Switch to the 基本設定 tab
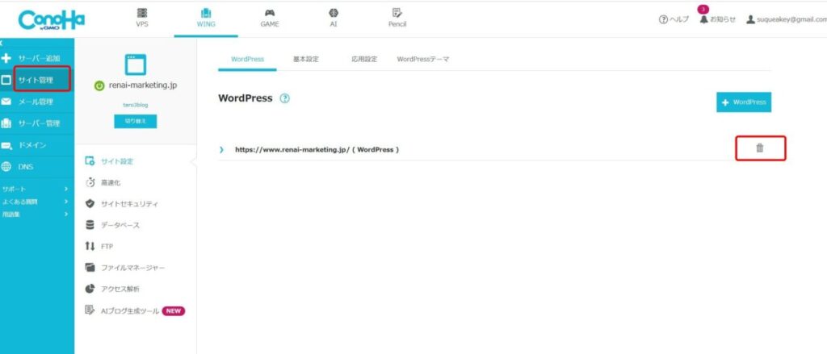The height and width of the screenshot is (354, 827). (x=305, y=60)
